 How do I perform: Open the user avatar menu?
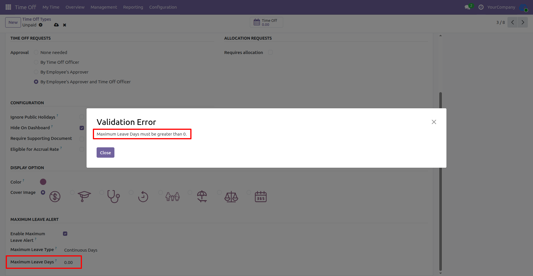pos(524,7)
